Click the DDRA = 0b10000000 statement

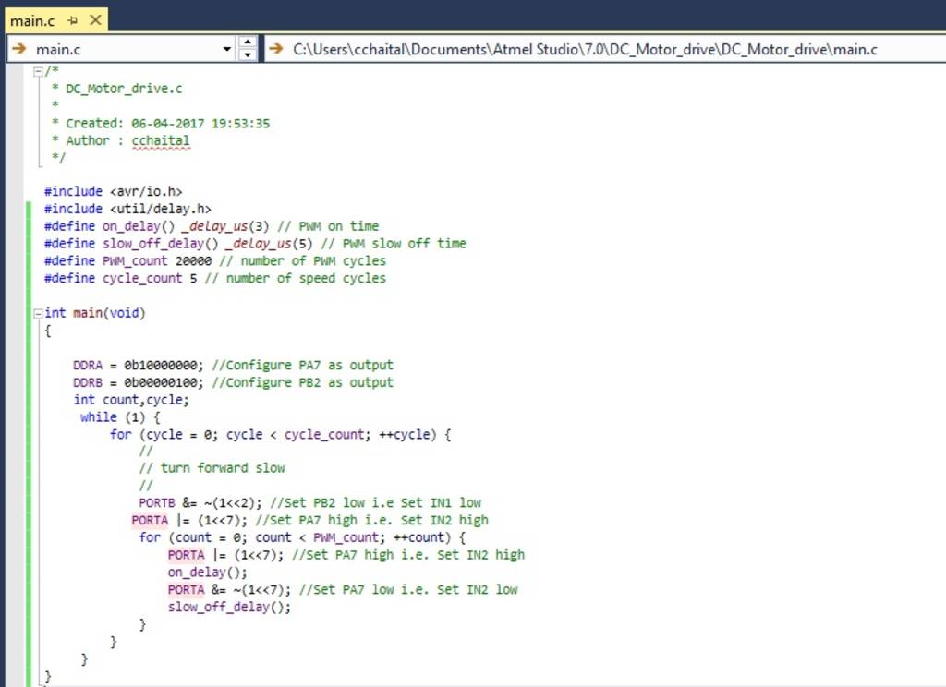click(x=139, y=366)
